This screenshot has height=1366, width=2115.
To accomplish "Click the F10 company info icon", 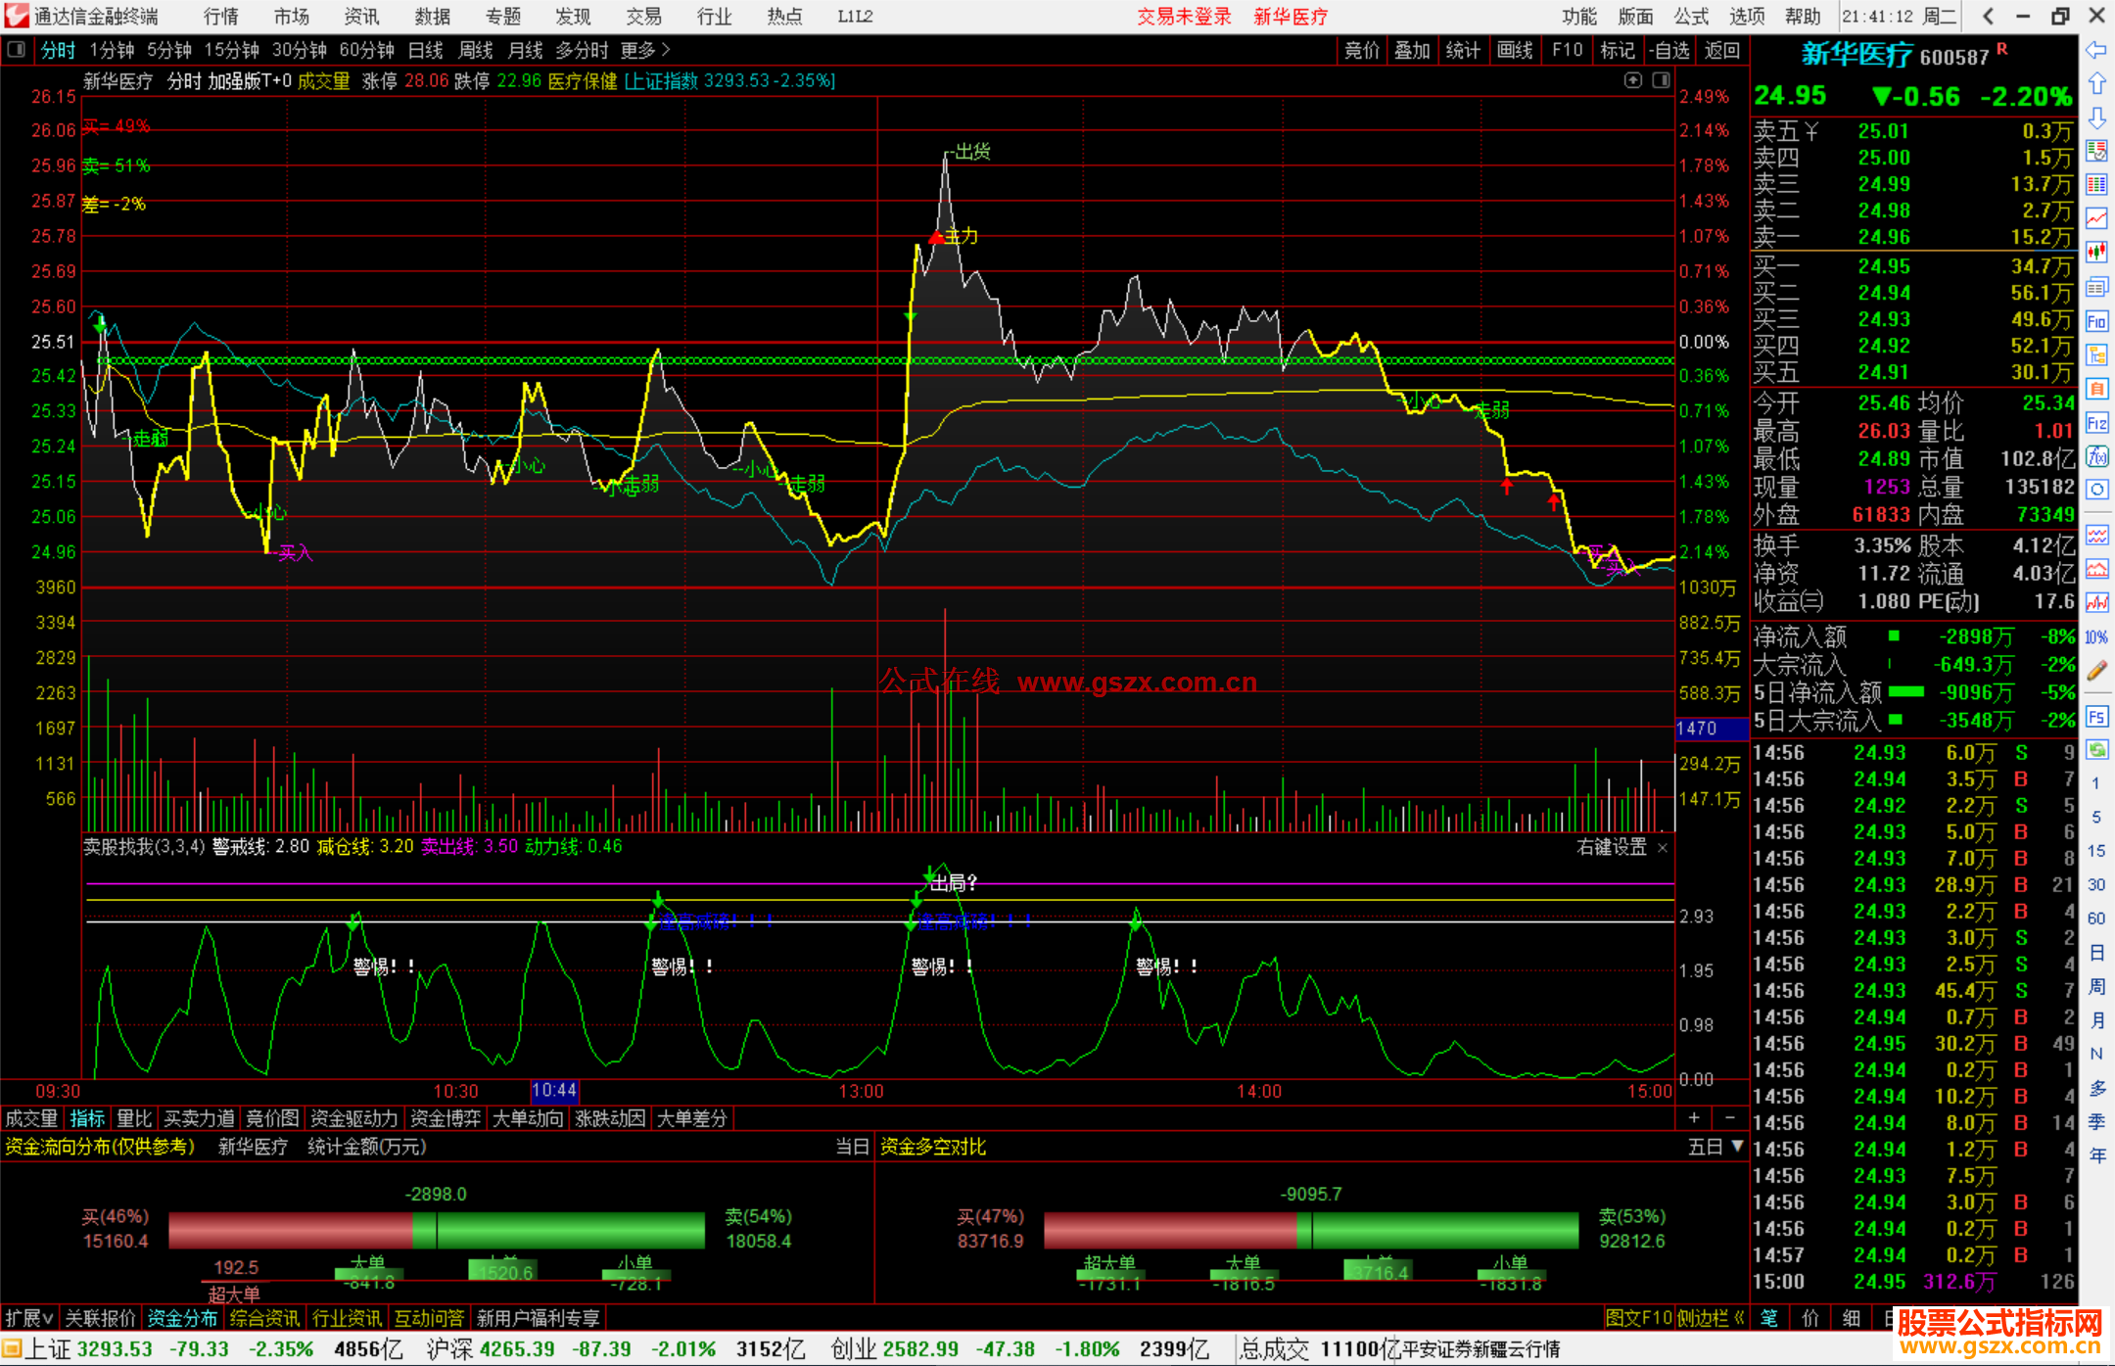I will point(2096,321).
